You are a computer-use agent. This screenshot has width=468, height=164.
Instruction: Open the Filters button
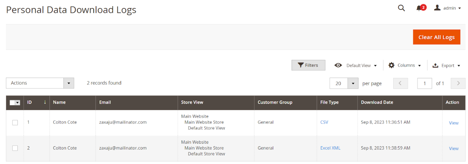pyautogui.click(x=308, y=65)
